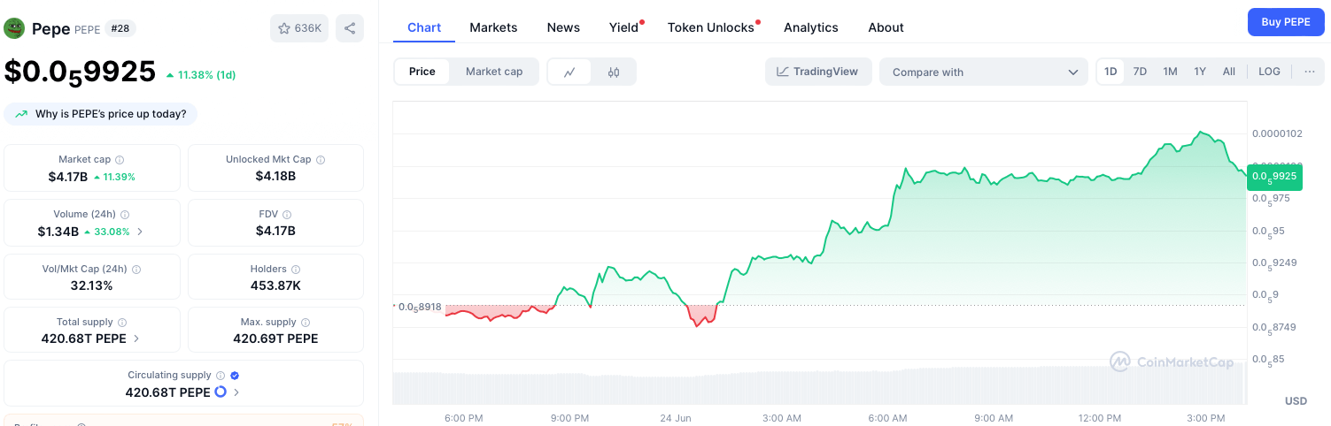
Task: Click info icon next to Market cap
Action: coord(120,160)
